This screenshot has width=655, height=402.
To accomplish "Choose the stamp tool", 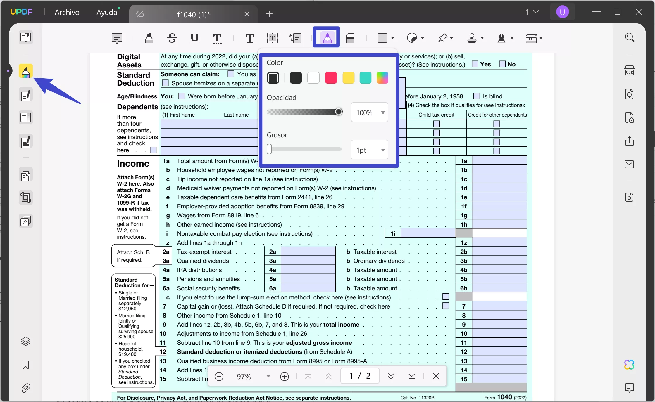I will pos(472,38).
